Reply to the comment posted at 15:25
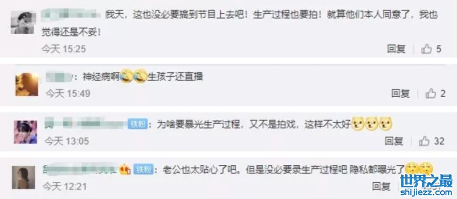Screen dimensions: 457x199 [396, 49]
